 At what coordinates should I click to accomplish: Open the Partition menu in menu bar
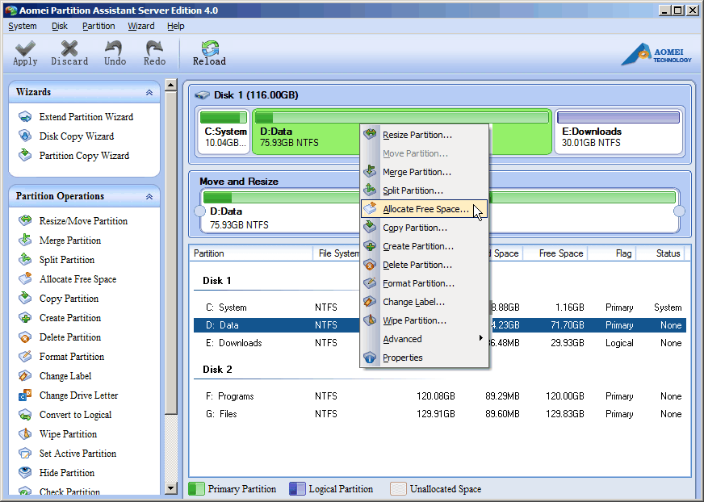coord(98,26)
